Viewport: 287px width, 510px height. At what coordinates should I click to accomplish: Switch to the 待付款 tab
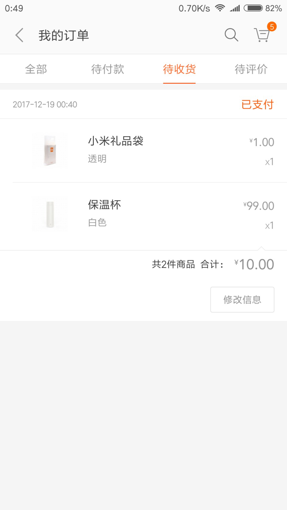coord(108,69)
